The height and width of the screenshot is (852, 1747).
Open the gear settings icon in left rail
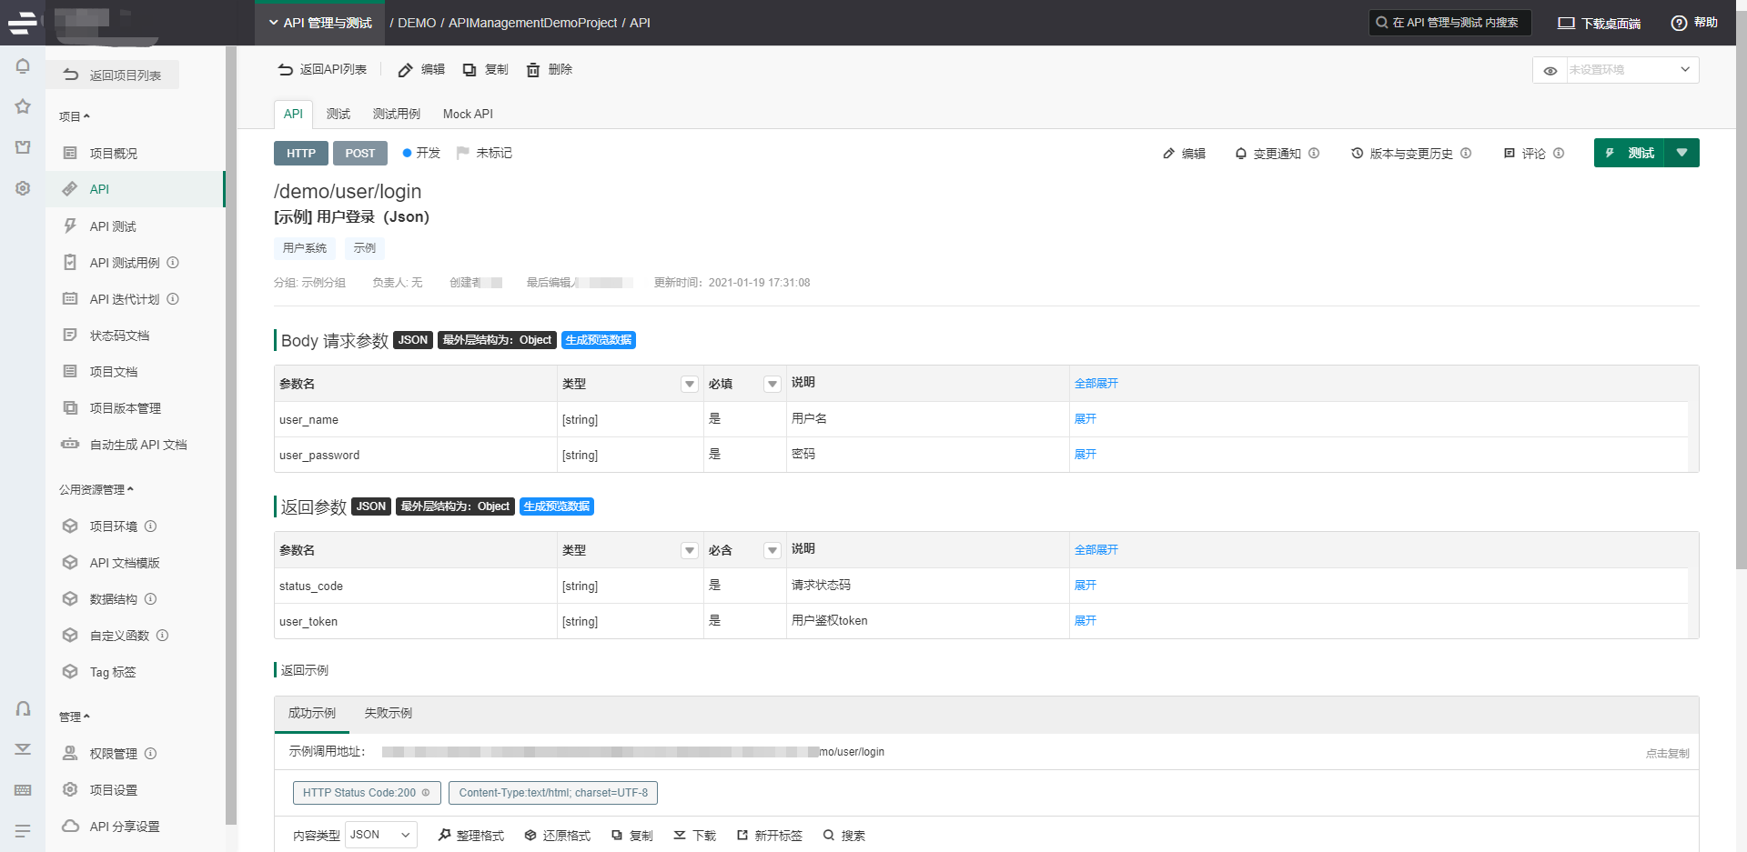pos(23,188)
